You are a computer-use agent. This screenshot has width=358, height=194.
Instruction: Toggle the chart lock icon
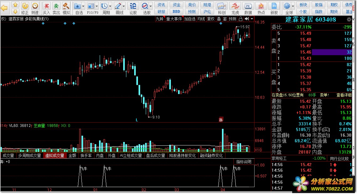[x=241, y=19]
